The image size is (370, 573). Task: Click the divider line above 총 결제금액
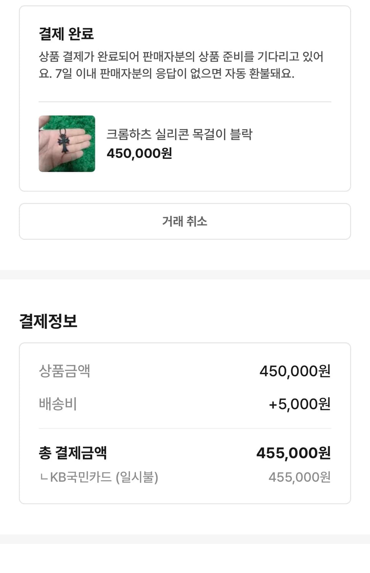pyautogui.click(x=185, y=429)
